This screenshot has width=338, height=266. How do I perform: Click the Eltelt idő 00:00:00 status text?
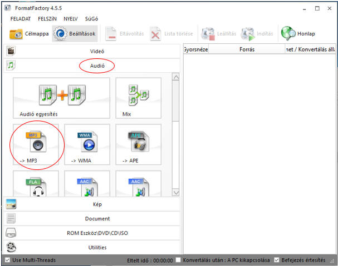150,260
